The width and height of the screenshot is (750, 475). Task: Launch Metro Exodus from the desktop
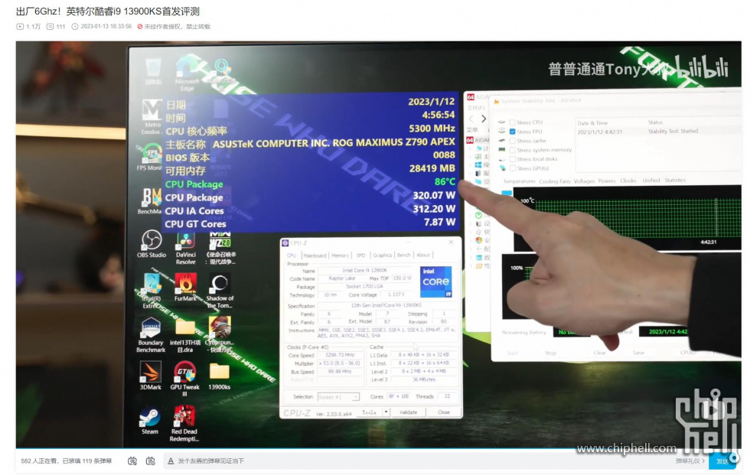point(152,116)
